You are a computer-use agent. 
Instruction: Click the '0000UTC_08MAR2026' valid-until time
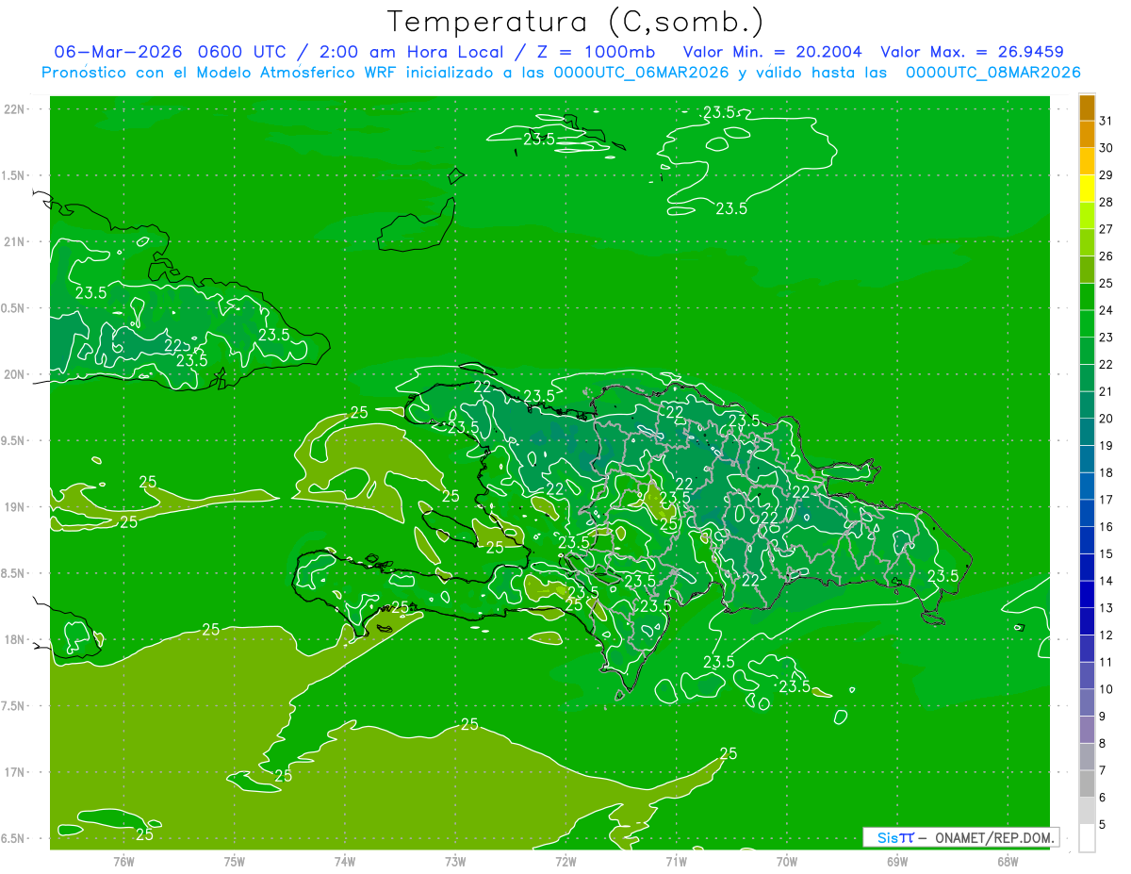tap(992, 73)
